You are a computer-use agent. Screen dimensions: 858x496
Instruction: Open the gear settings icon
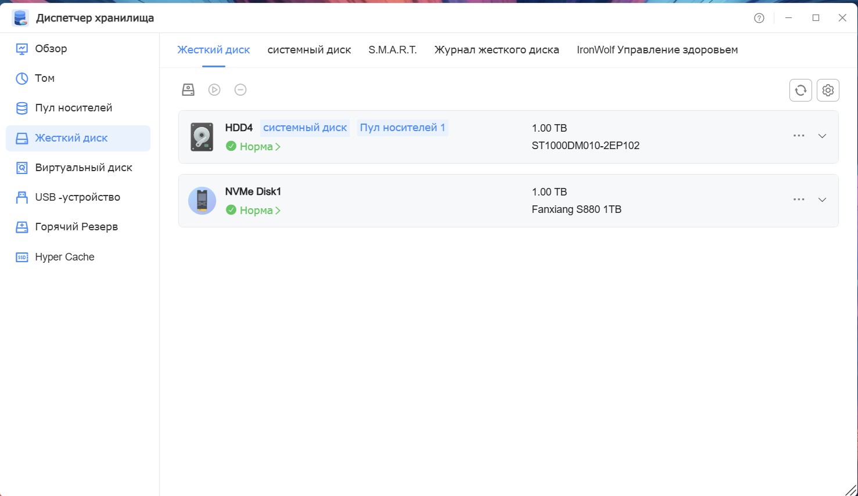pyautogui.click(x=828, y=90)
